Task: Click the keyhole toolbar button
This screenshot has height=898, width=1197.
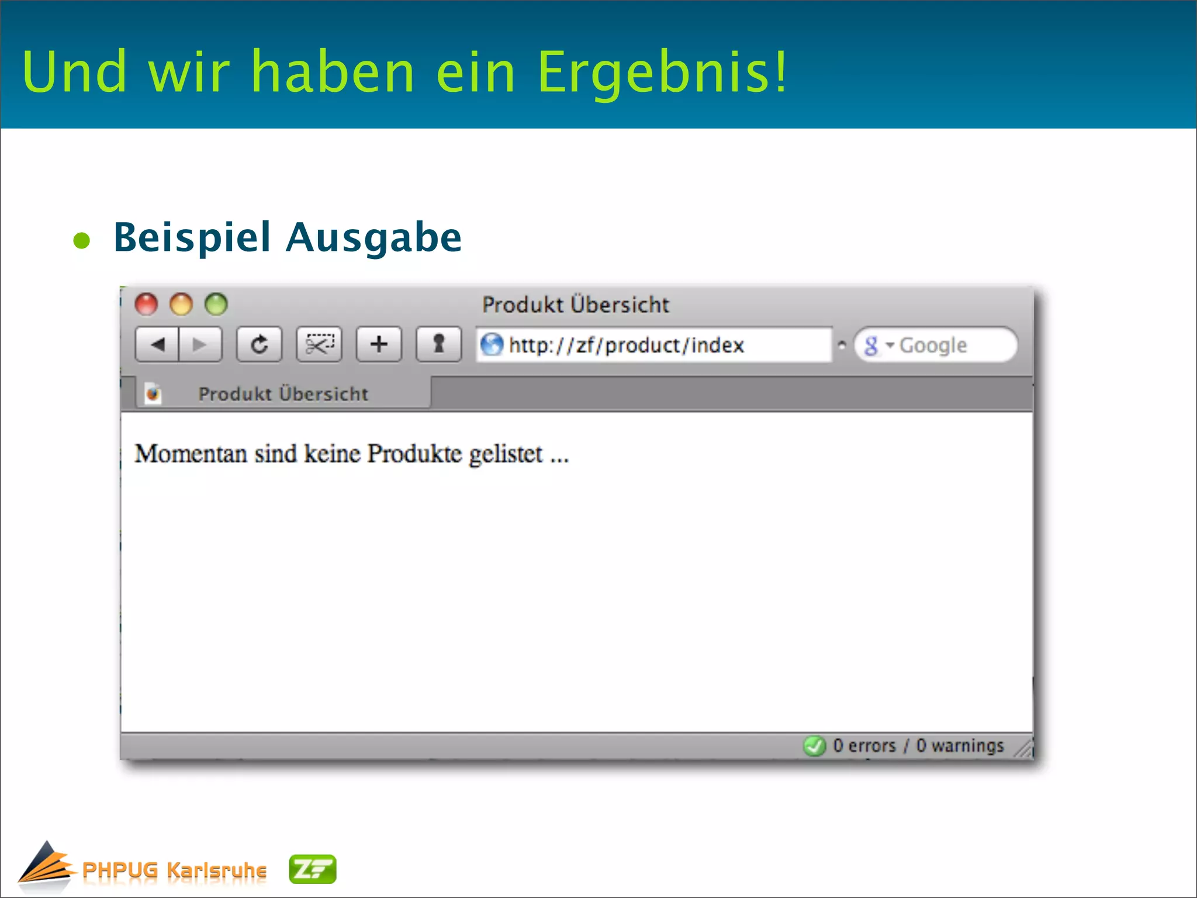Action: [438, 344]
